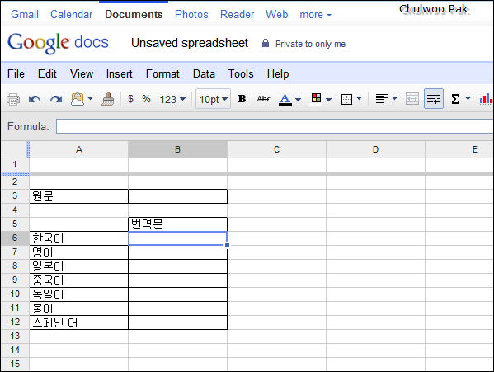This screenshot has height=372, width=494.
Task: Select the paint format brush
Action: point(108,99)
